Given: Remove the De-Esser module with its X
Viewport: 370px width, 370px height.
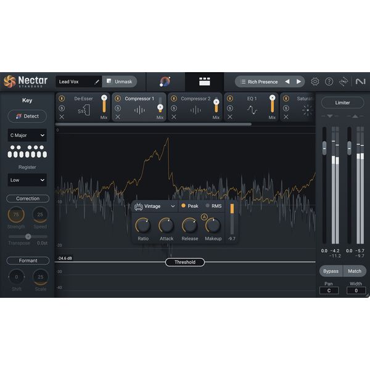Looking at the screenshot, I should [62, 117].
